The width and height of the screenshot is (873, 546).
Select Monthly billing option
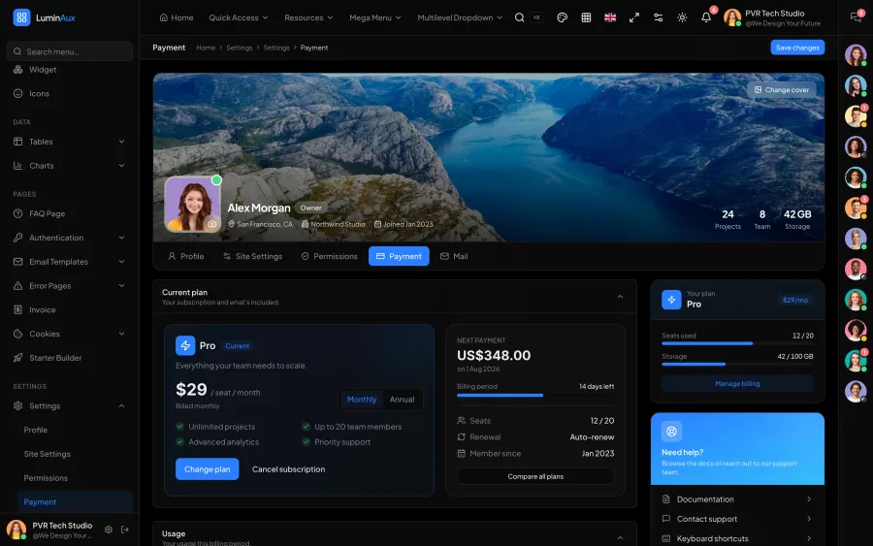(362, 400)
